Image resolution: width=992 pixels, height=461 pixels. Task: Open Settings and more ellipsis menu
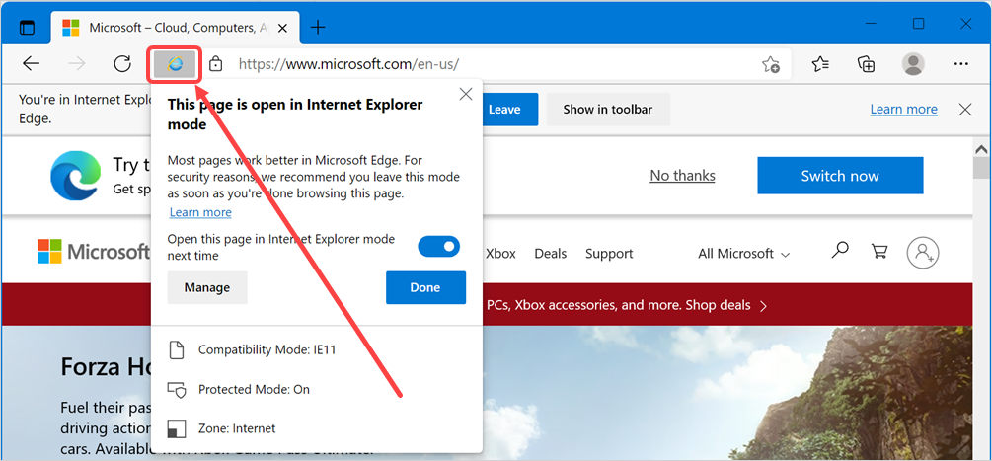point(960,64)
